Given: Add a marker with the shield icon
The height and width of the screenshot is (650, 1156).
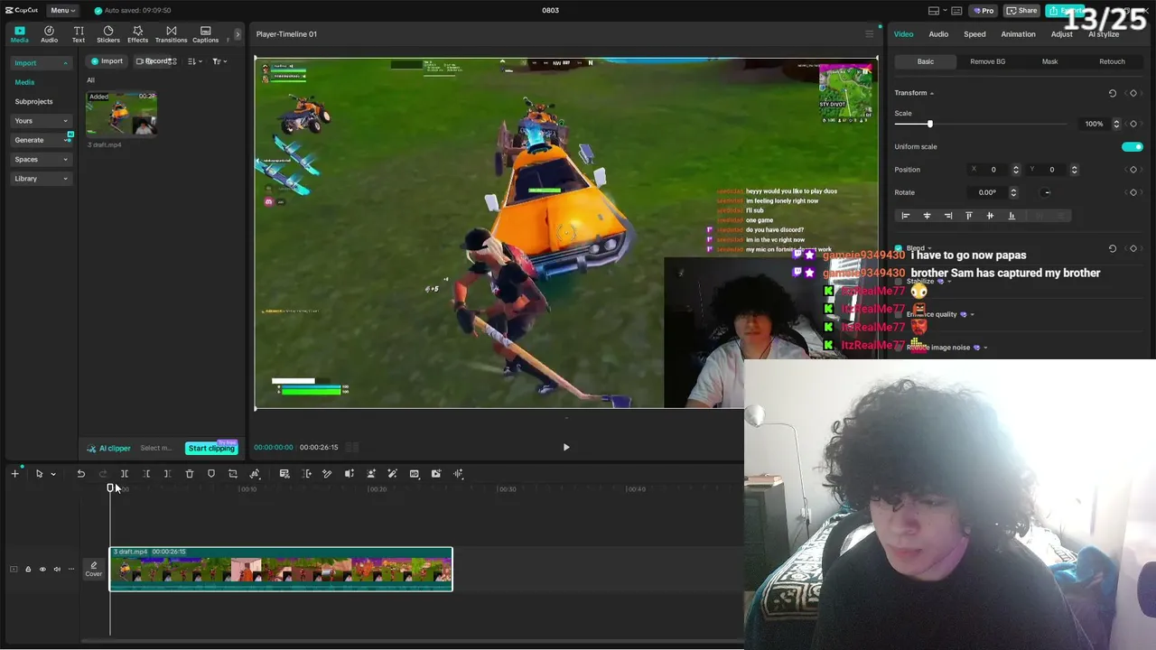Looking at the screenshot, I should [211, 474].
